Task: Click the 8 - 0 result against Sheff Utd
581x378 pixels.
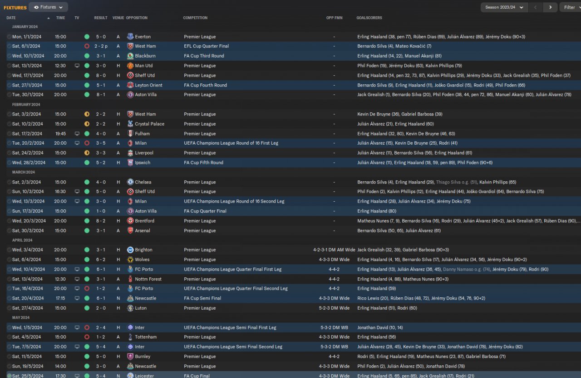Action: coord(101,75)
